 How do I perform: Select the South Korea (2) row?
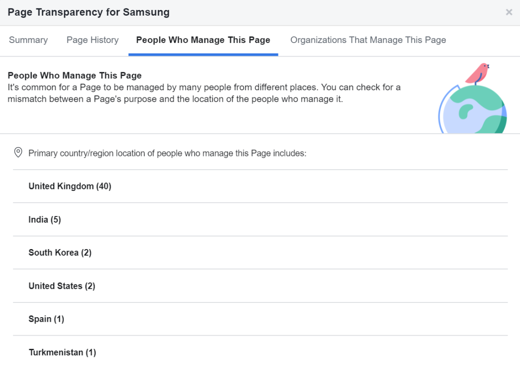[260, 253]
